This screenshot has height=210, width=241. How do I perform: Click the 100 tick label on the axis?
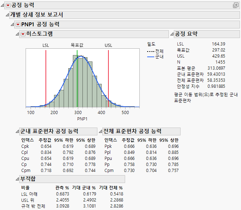(x=31, y=113)
